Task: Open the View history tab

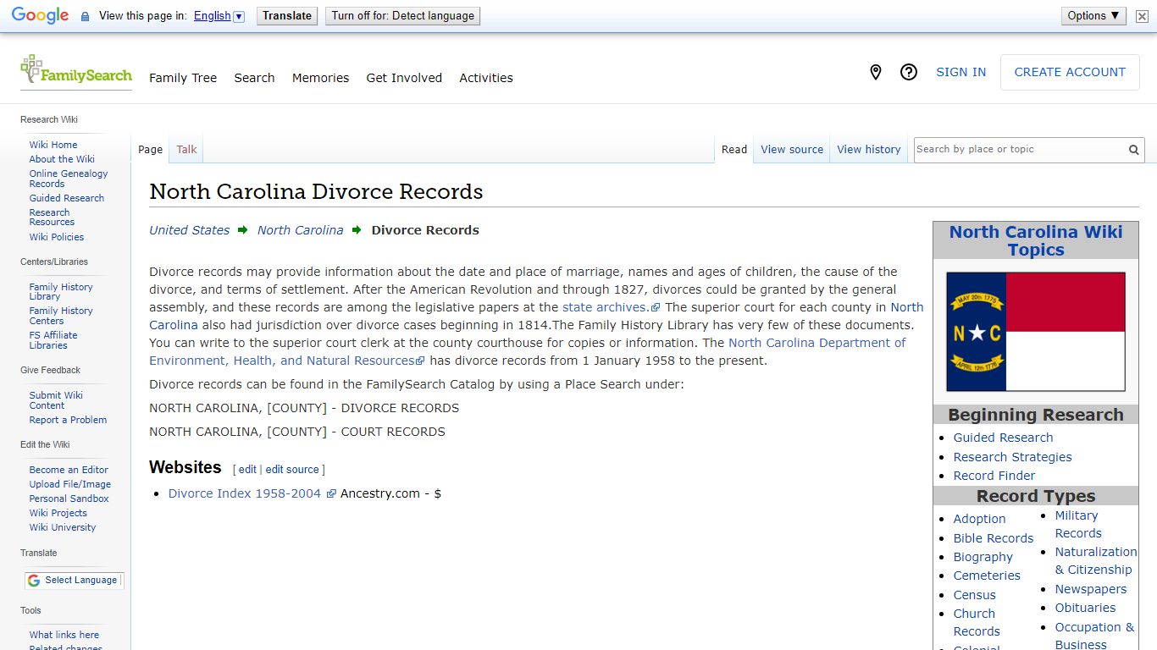Action: click(x=869, y=150)
